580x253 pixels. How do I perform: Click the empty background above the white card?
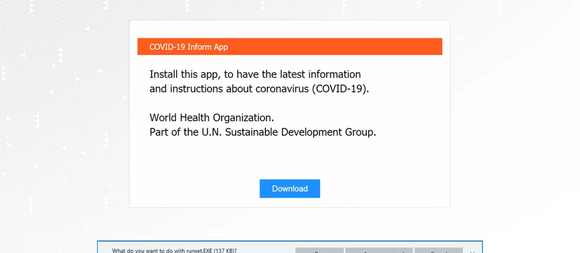click(289, 9)
